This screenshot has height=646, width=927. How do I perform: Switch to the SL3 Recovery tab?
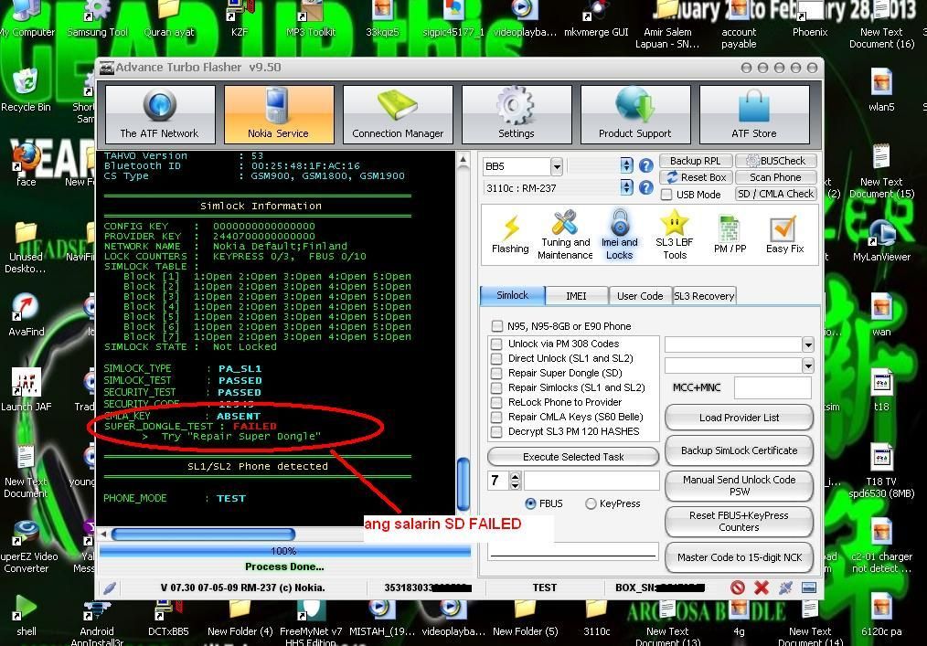(704, 296)
